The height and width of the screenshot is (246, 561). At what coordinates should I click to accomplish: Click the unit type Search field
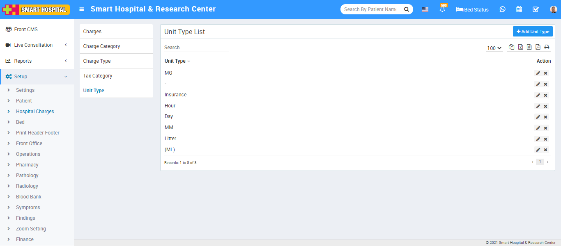click(196, 48)
